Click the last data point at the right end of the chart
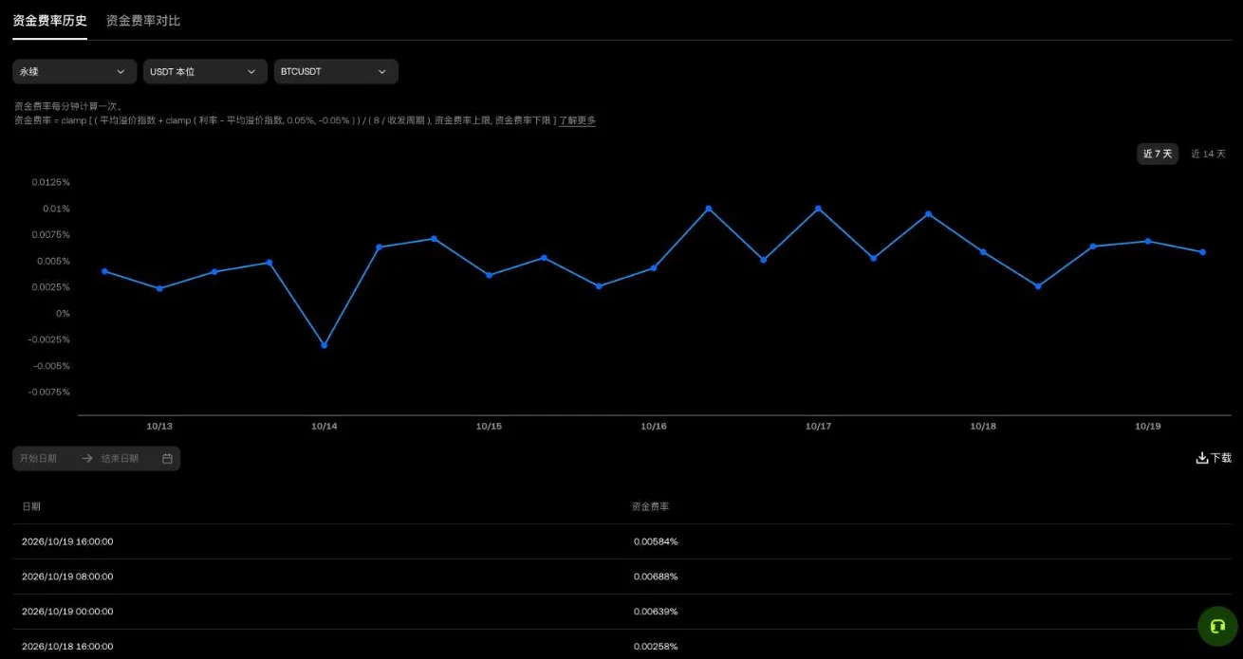Viewport: 1243px width, 659px height. tap(1202, 252)
